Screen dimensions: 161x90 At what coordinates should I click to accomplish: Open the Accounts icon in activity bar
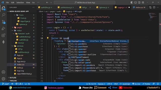[x=3, y=72]
